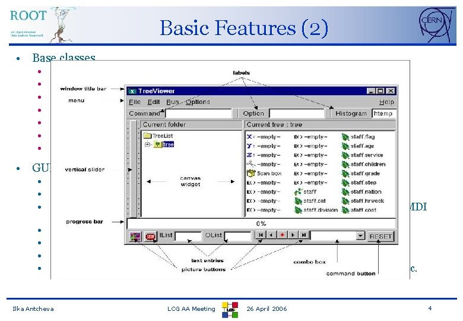Click the "Basic Features (2)" slide title
Screen dimensions: 463x321
click(x=244, y=28)
